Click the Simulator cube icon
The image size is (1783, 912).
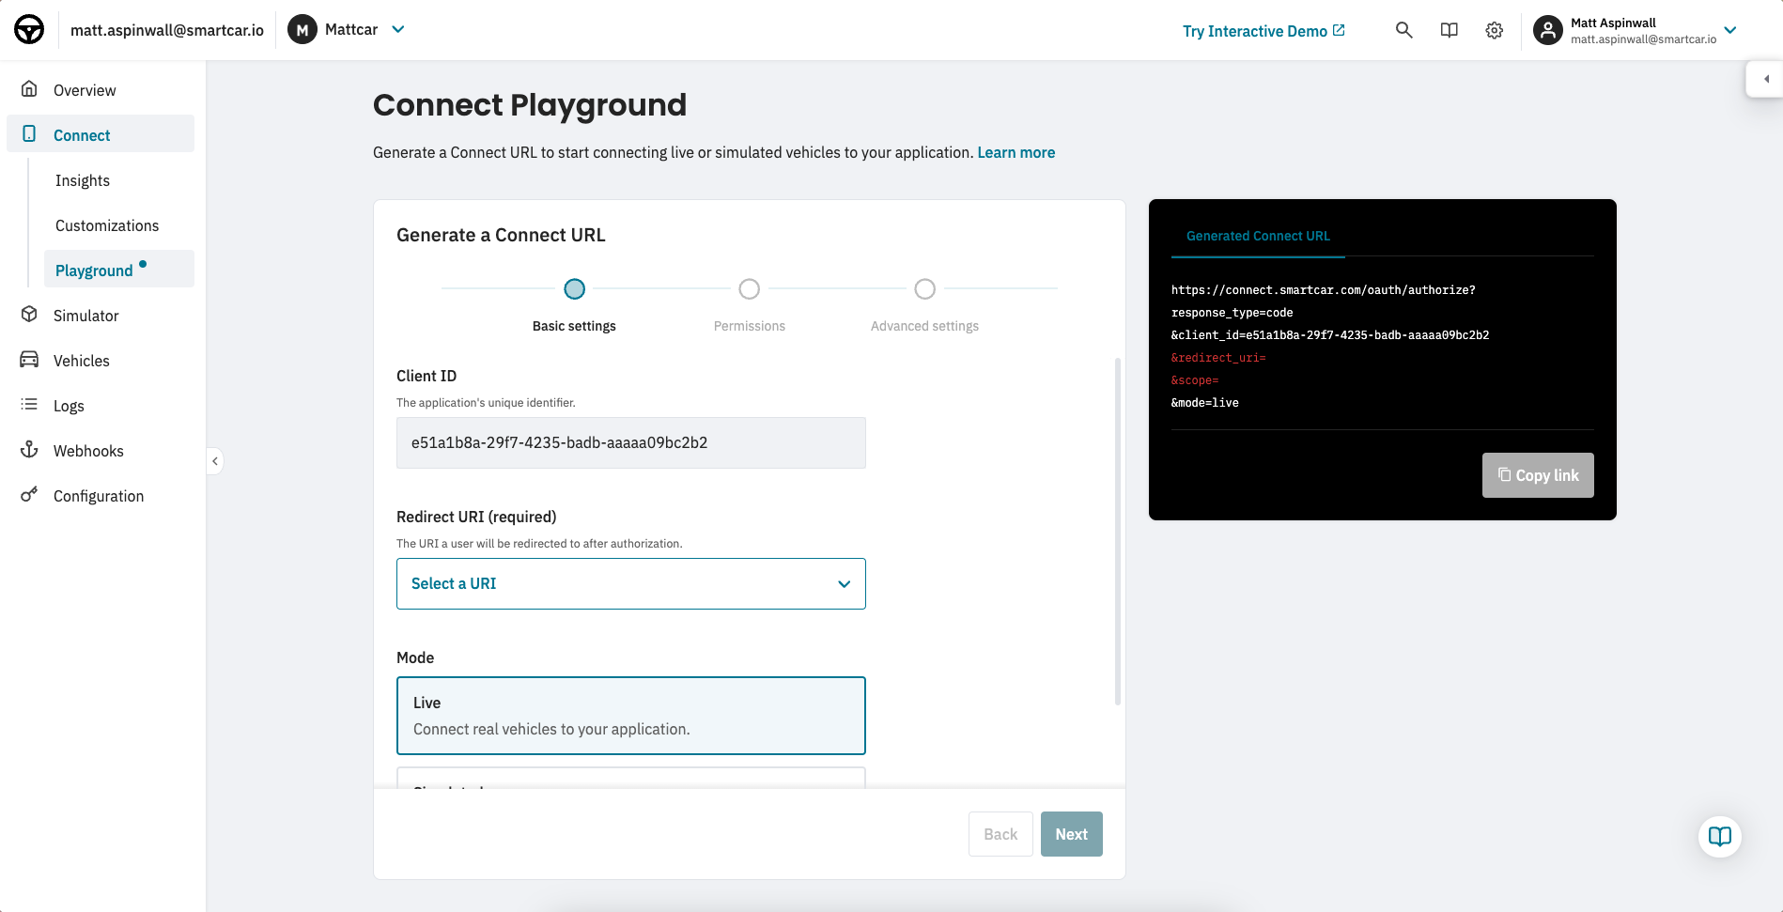click(29, 315)
